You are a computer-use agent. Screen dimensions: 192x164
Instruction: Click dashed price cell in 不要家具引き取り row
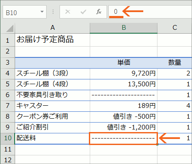(x=124, y=95)
